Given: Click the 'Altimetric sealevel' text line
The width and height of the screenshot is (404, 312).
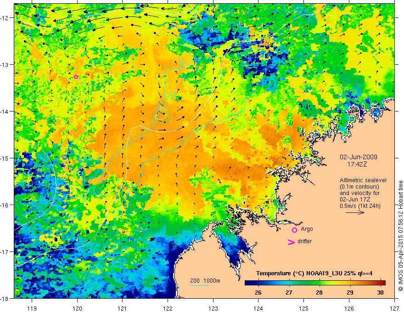Looking at the screenshot, I should 363,180.
